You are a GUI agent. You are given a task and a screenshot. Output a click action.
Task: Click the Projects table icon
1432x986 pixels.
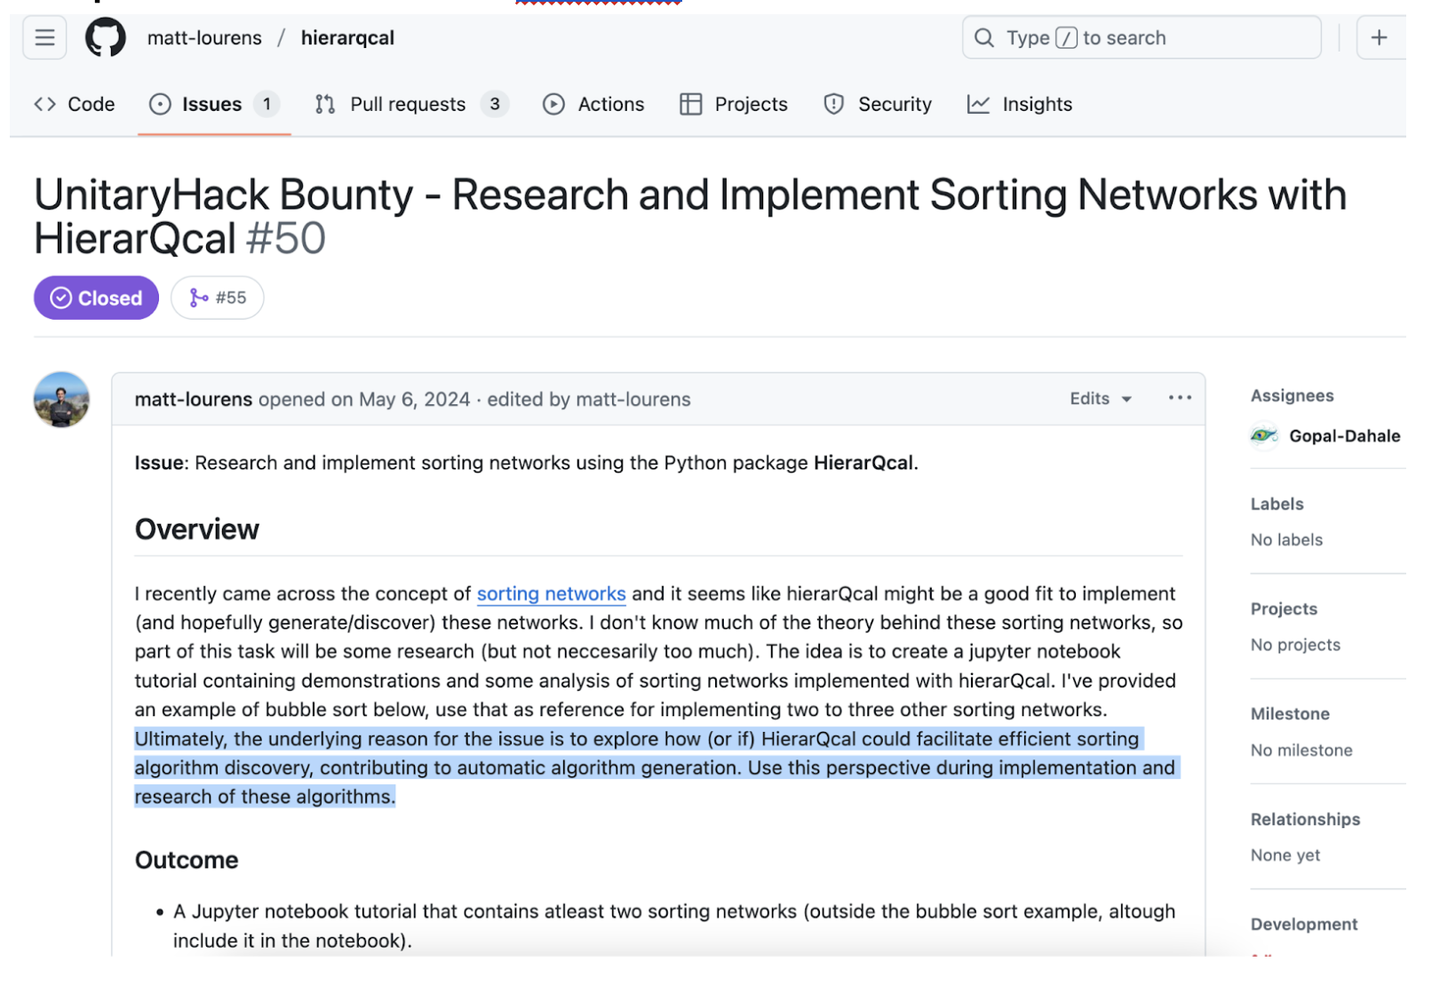pos(690,104)
